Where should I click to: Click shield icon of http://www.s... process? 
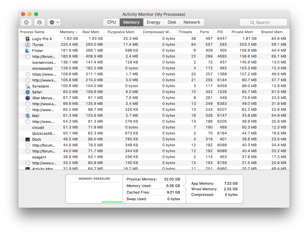(x=28, y=104)
